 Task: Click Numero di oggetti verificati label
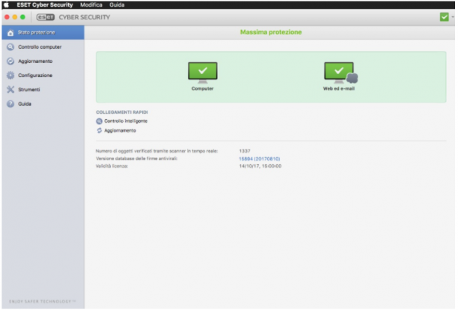click(156, 151)
